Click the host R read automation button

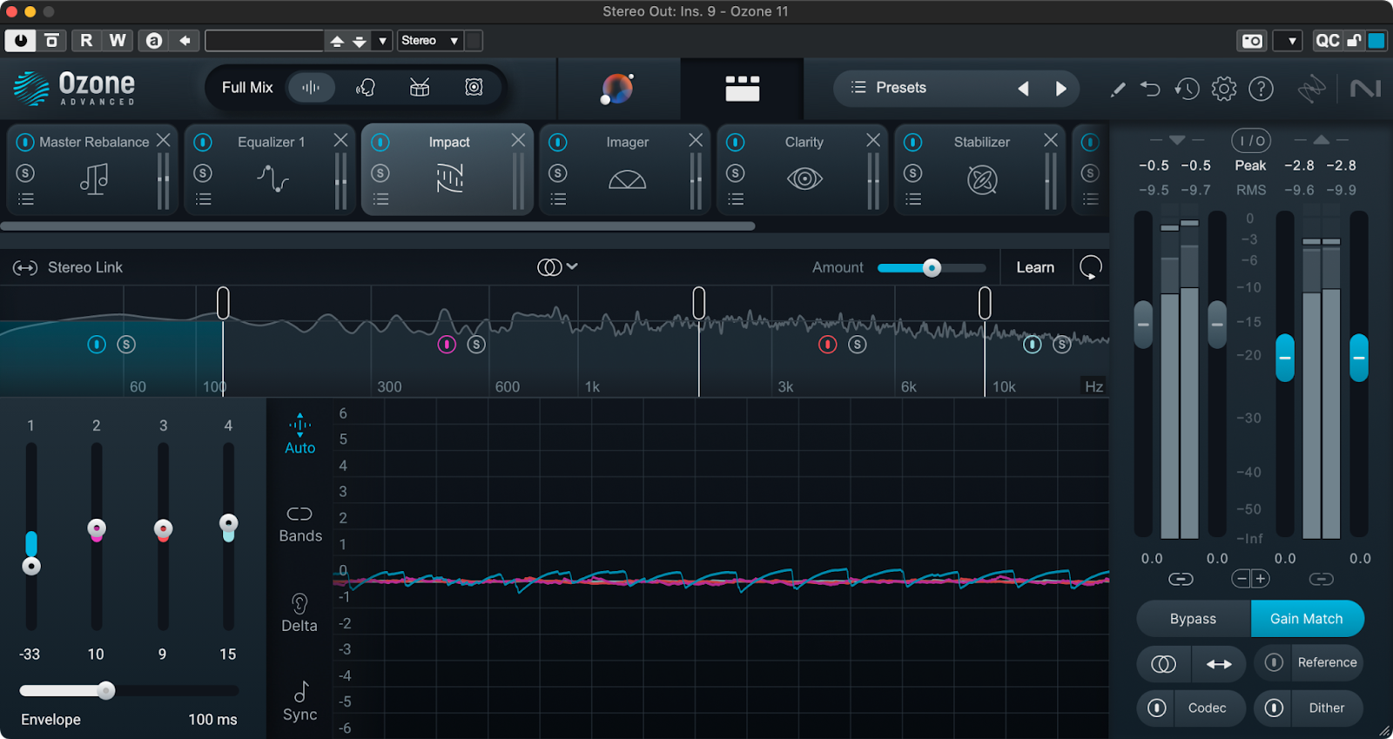[x=86, y=40]
